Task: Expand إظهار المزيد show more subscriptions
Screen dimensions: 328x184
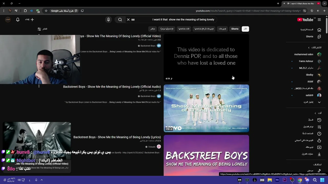Action: pos(312,102)
